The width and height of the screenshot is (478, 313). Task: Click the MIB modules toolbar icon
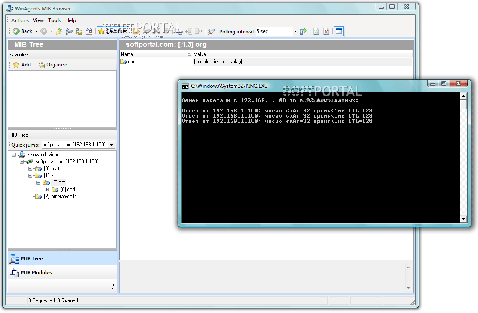click(89, 31)
